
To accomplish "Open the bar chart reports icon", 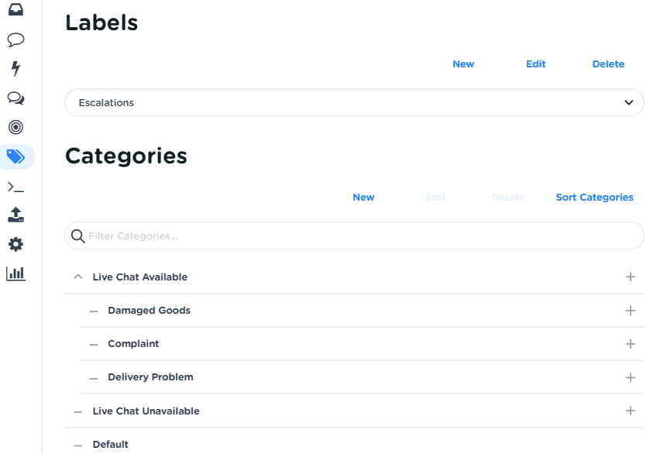I will tap(15, 273).
